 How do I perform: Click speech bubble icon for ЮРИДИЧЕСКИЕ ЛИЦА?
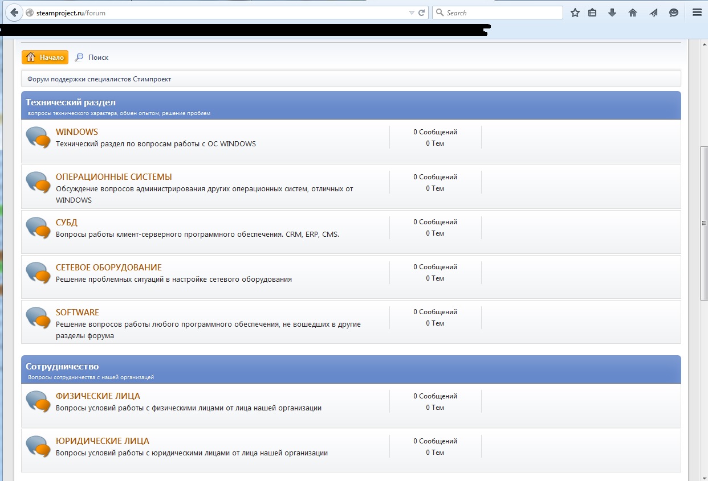tap(39, 447)
